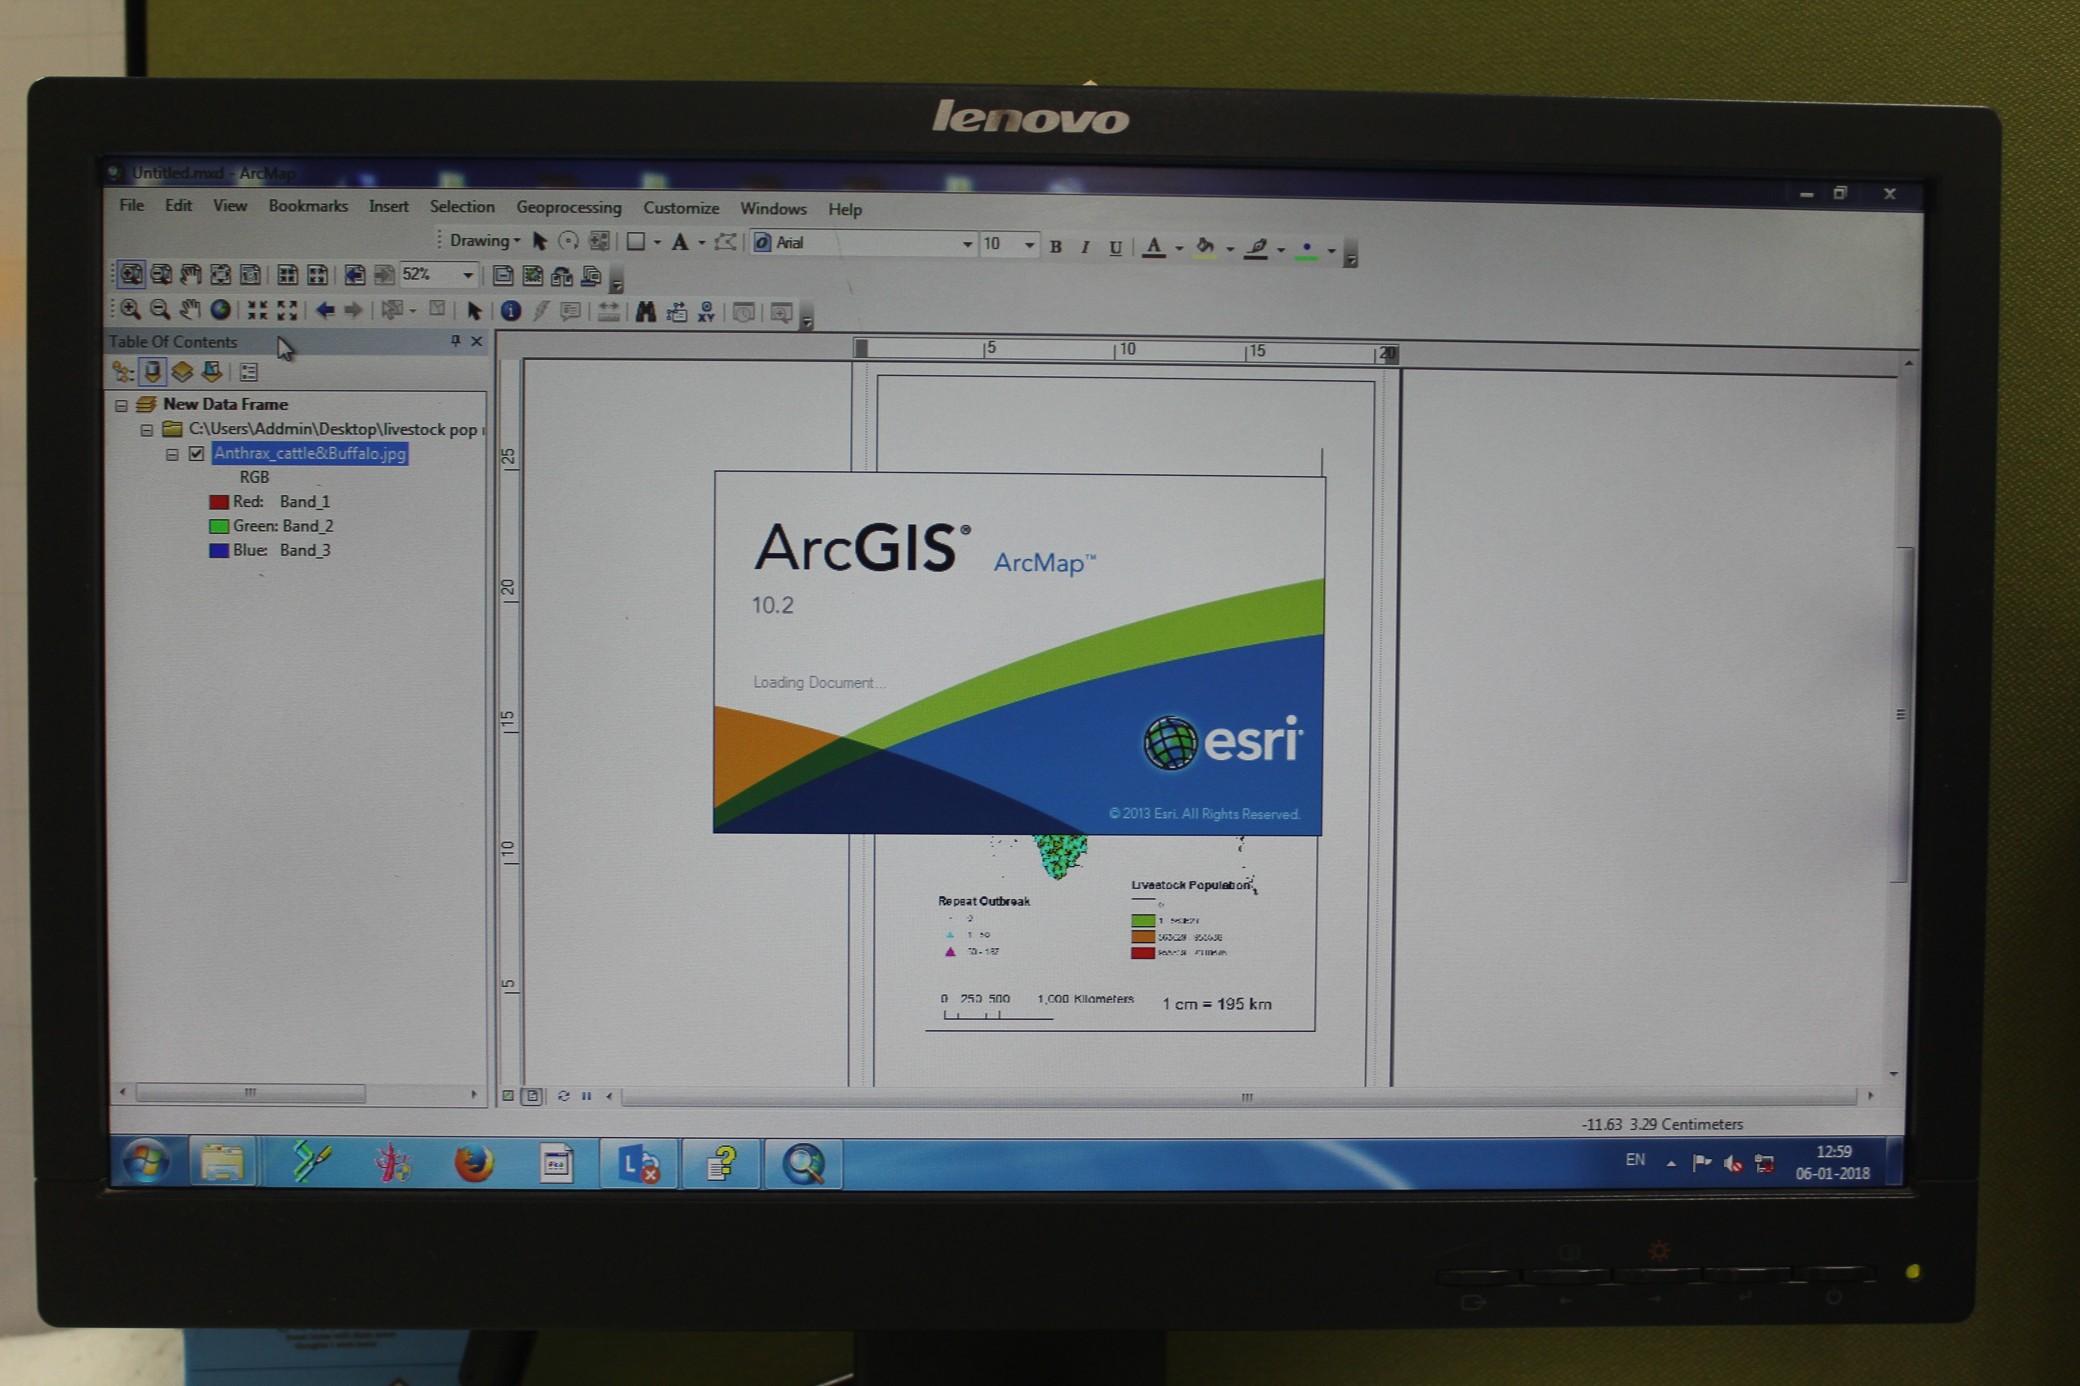Pin the Table Of Contents auto-hide
Viewport: 2080px width, 1386px height.
pos(455,340)
